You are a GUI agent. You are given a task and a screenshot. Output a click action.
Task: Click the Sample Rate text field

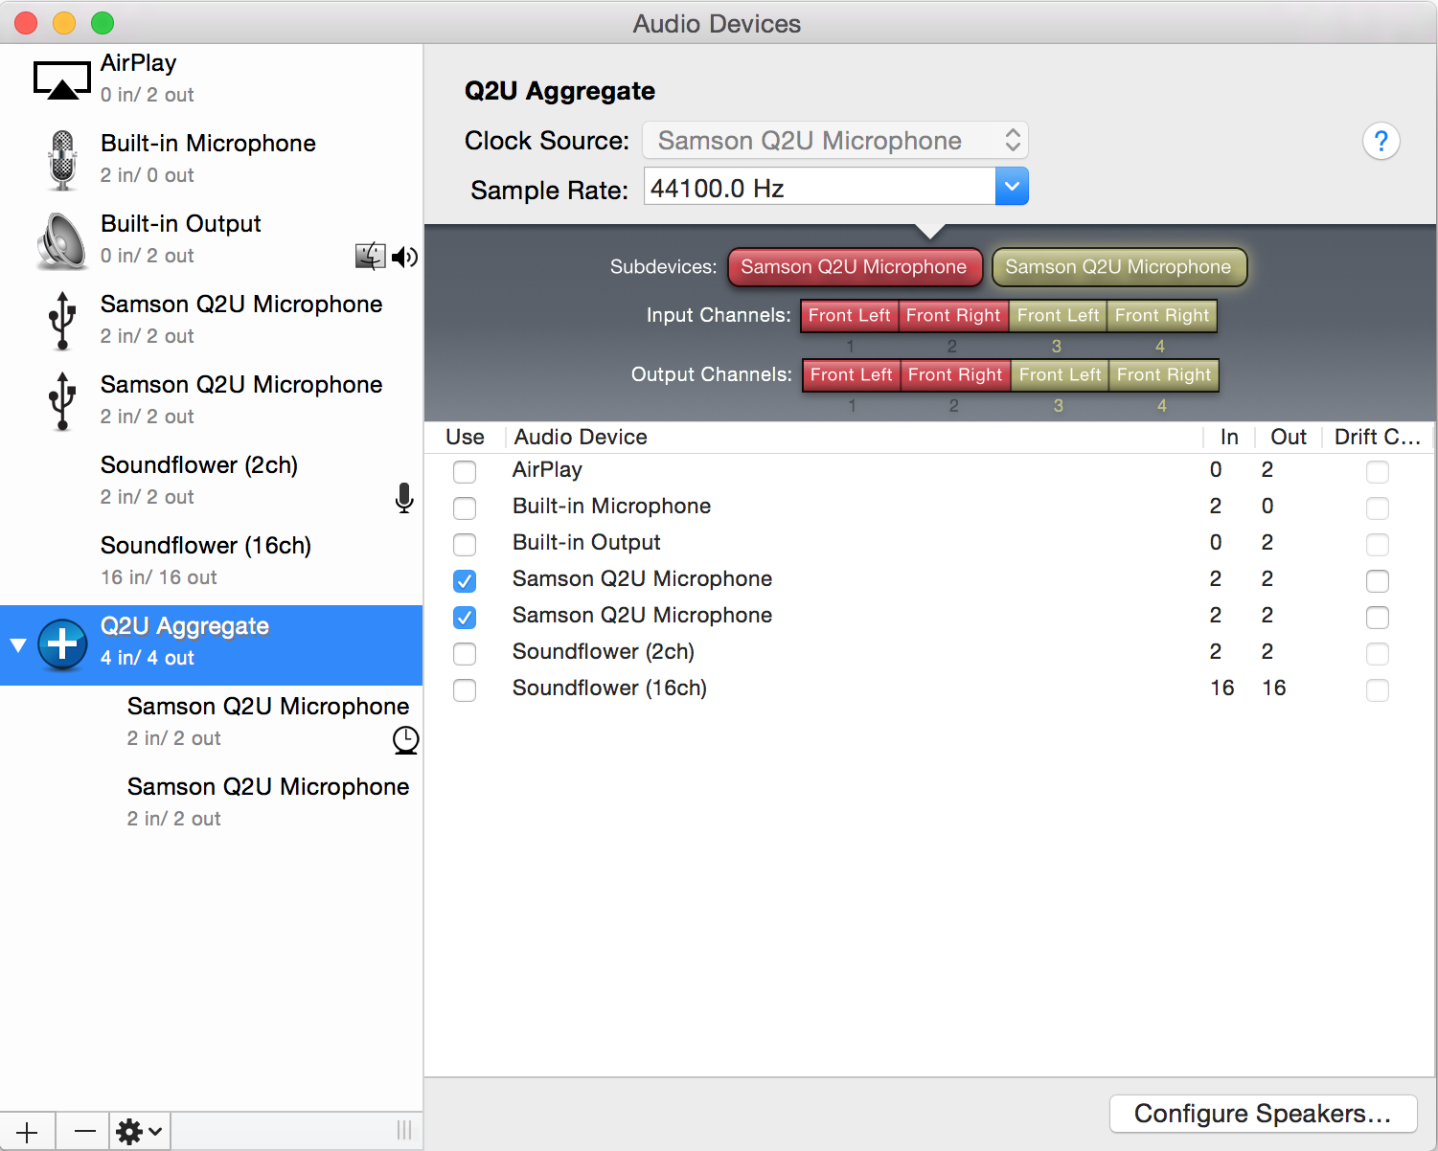click(x=819, y=188)
